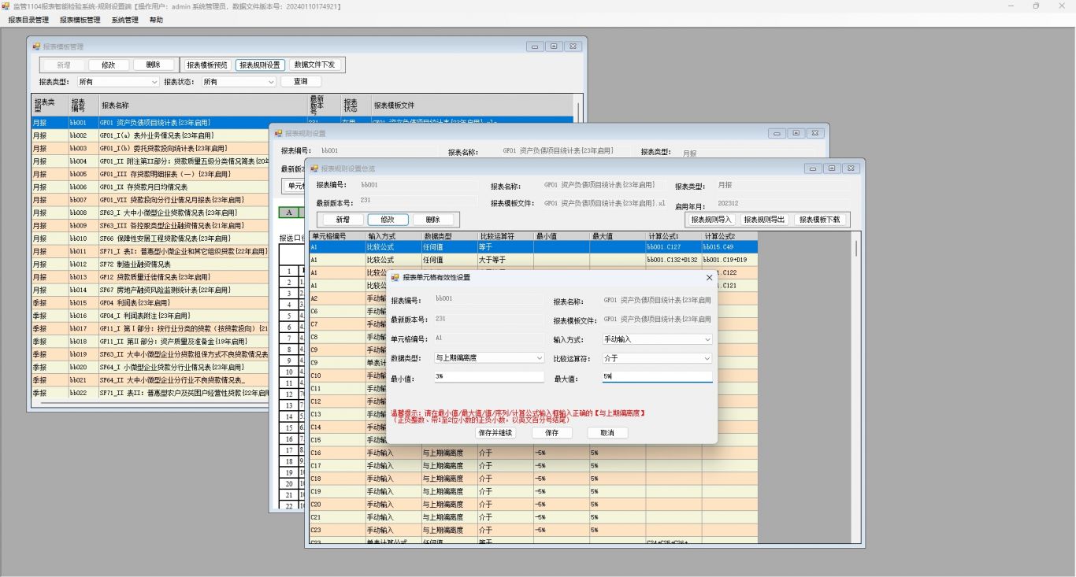Open the 比较运算符 dropdown showing 介于
The image size is (1076, 577).
(x=707, y=358)
